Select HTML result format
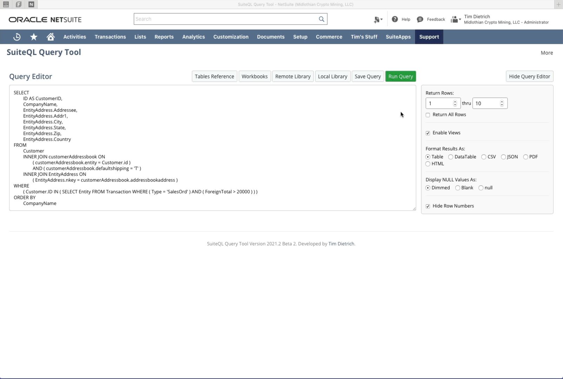Viewport: 563px width, 379px height. [x=428, y=164]
